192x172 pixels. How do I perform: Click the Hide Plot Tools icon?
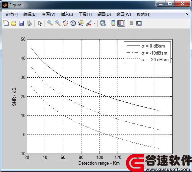(131, 23)
